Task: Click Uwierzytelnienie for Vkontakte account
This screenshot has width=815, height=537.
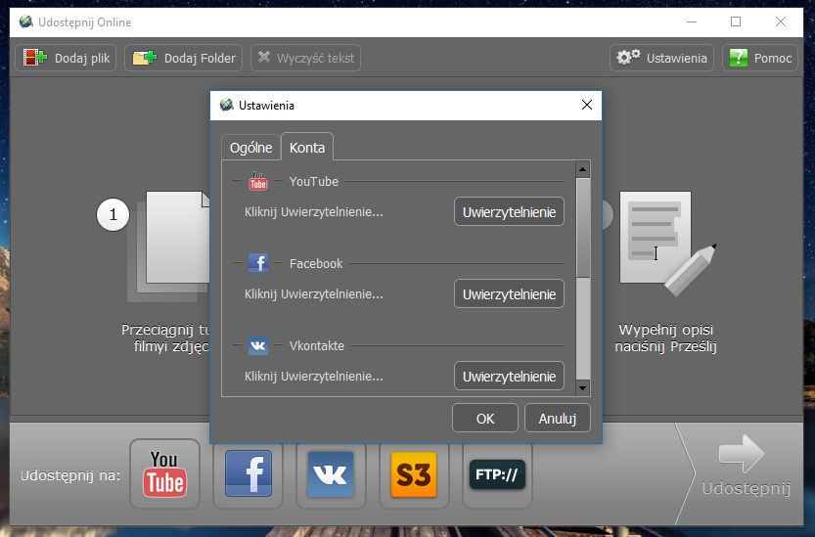Action: coord(509,376)
